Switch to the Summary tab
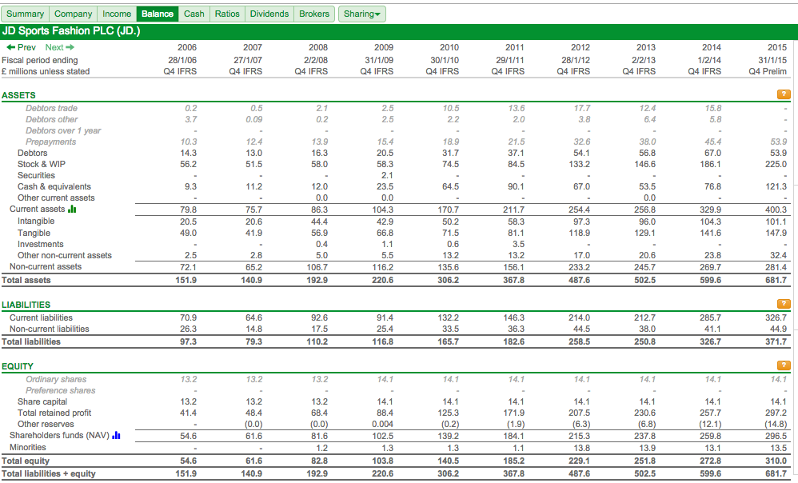 (25, 14)
